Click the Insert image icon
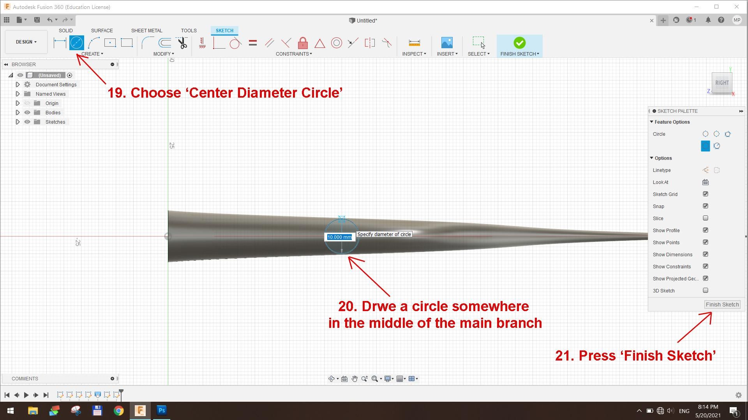The width and height of the screenshot is (748, 420). (447, 43)
